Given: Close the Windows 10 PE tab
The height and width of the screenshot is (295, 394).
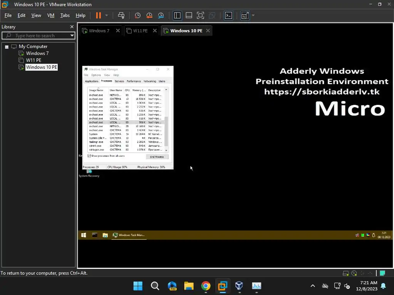Looking at the screenshot, I should coord(208,31).
